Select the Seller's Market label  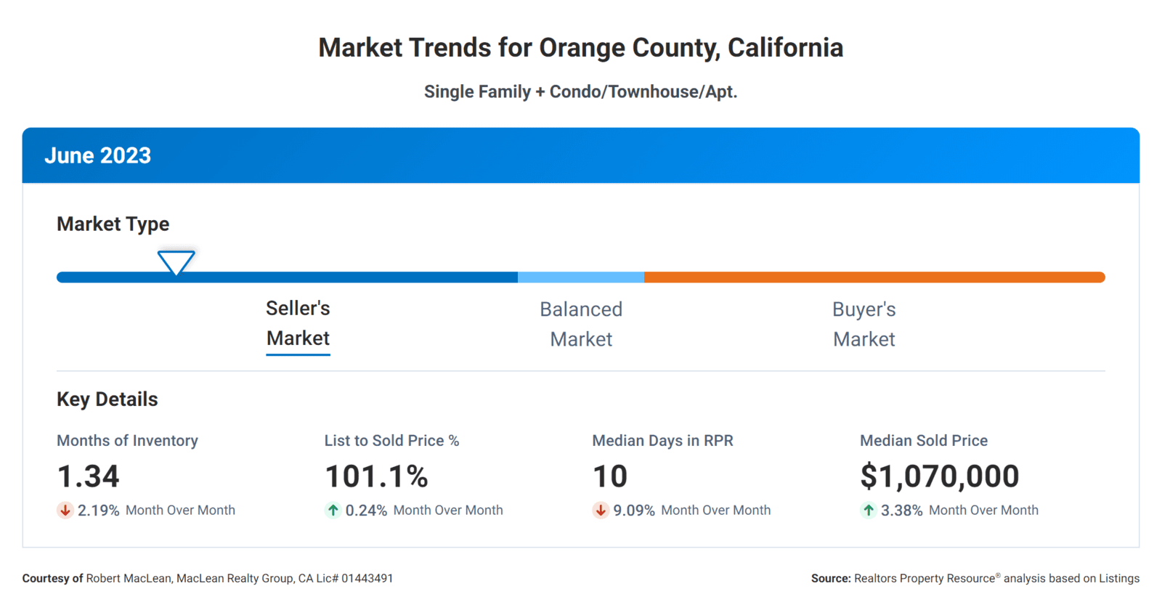(298, 324)
